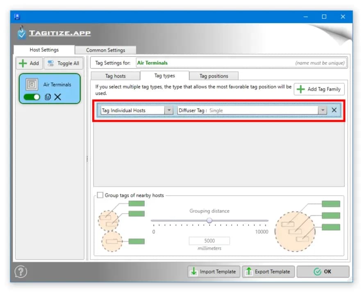The height and width of the screenshot is (294, 364).
Task: Delete the Air Terminals host entry
Action: (57, 97)
